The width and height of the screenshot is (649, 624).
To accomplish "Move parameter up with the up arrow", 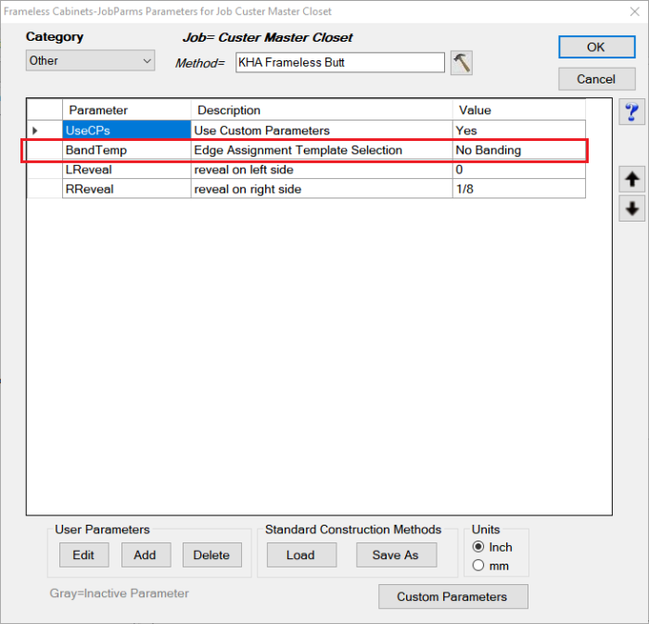I will coord(632,180).
